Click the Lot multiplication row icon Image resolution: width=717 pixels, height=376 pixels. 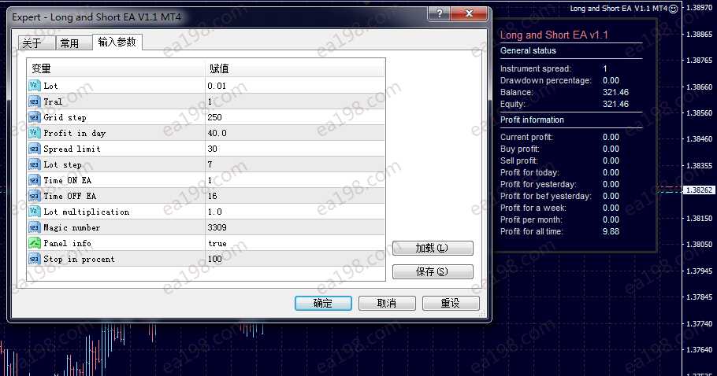tap(35, 212)
